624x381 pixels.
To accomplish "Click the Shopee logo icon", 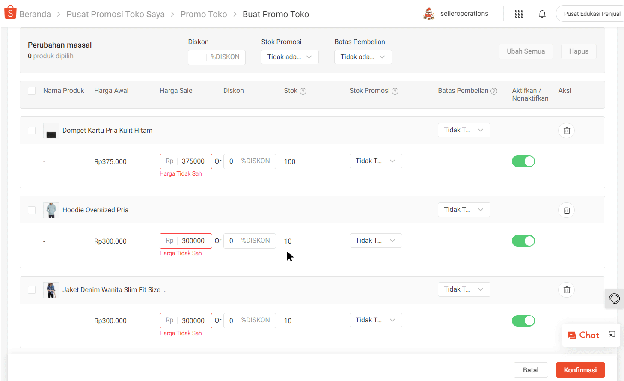I will click(10, 13).
